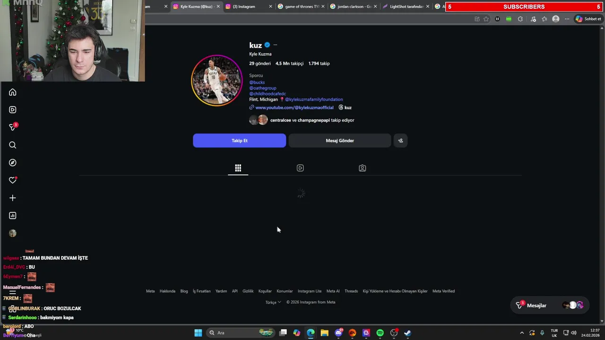The height and width of the screenshot is (340, 605).
Task: Open the Threads kuz link
Action: (345, 107)
